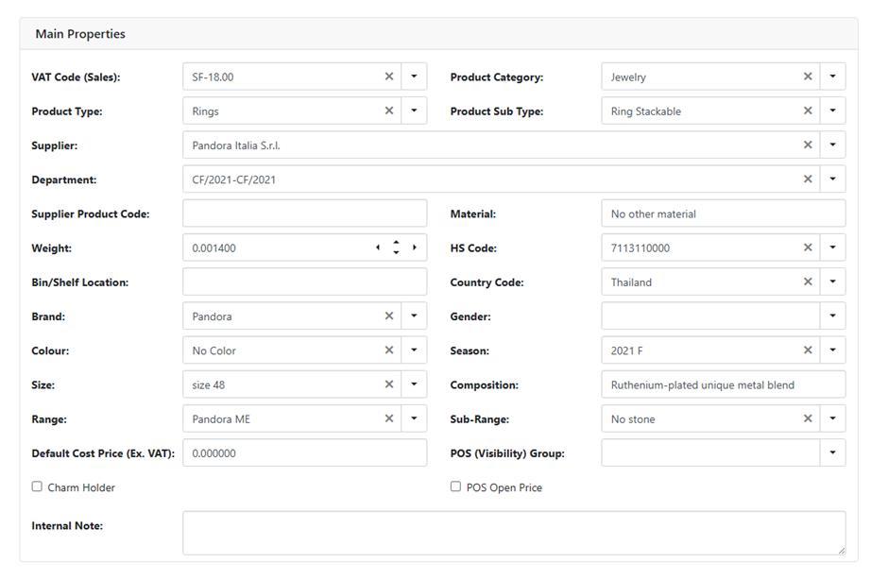Remove the Supplier Pandora Italia S.r.l.
The height and width of the screenshot is (580, 888).
tap(808, 145)
